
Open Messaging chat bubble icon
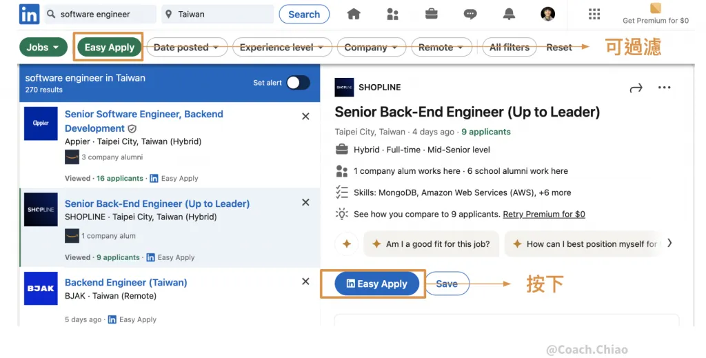(470, 14)
